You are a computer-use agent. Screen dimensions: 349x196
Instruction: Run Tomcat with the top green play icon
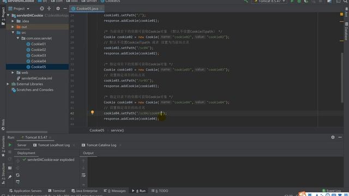pyautogui.click(x=292, y=1)
